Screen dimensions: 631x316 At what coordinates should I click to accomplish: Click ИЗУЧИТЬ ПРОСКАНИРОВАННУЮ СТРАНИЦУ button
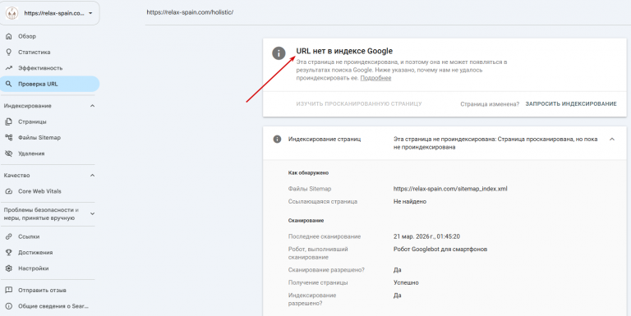click(x=359, y=103)
